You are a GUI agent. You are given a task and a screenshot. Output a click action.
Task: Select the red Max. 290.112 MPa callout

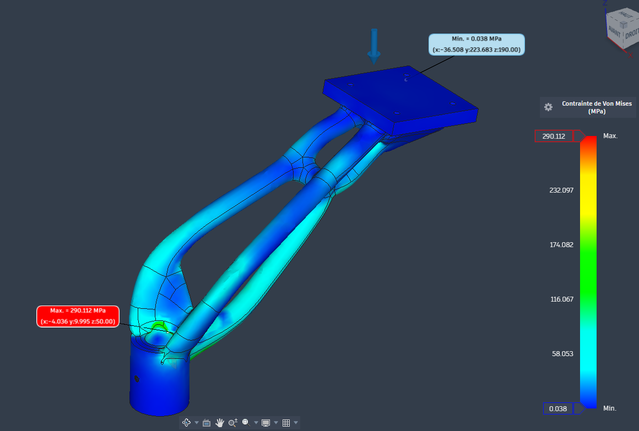point(78,317)
